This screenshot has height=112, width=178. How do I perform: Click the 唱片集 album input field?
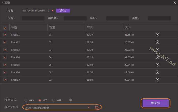pyautogui.click(x=75, y=18)
